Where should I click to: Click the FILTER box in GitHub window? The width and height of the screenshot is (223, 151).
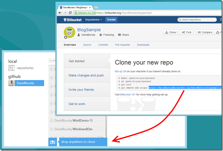(x=52, y=61)
